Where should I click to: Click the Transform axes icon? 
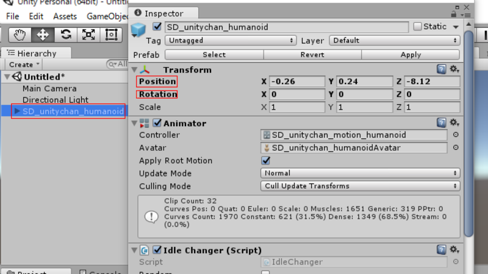[x=145, y=69]
